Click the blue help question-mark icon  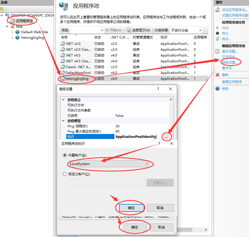(x=217, y=89)
